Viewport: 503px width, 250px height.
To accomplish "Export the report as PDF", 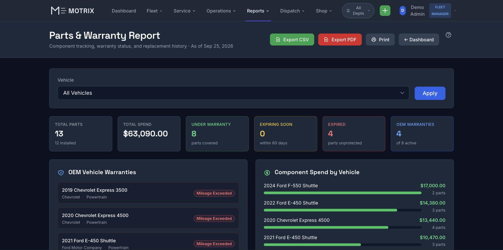I will (x=340, y=39).
